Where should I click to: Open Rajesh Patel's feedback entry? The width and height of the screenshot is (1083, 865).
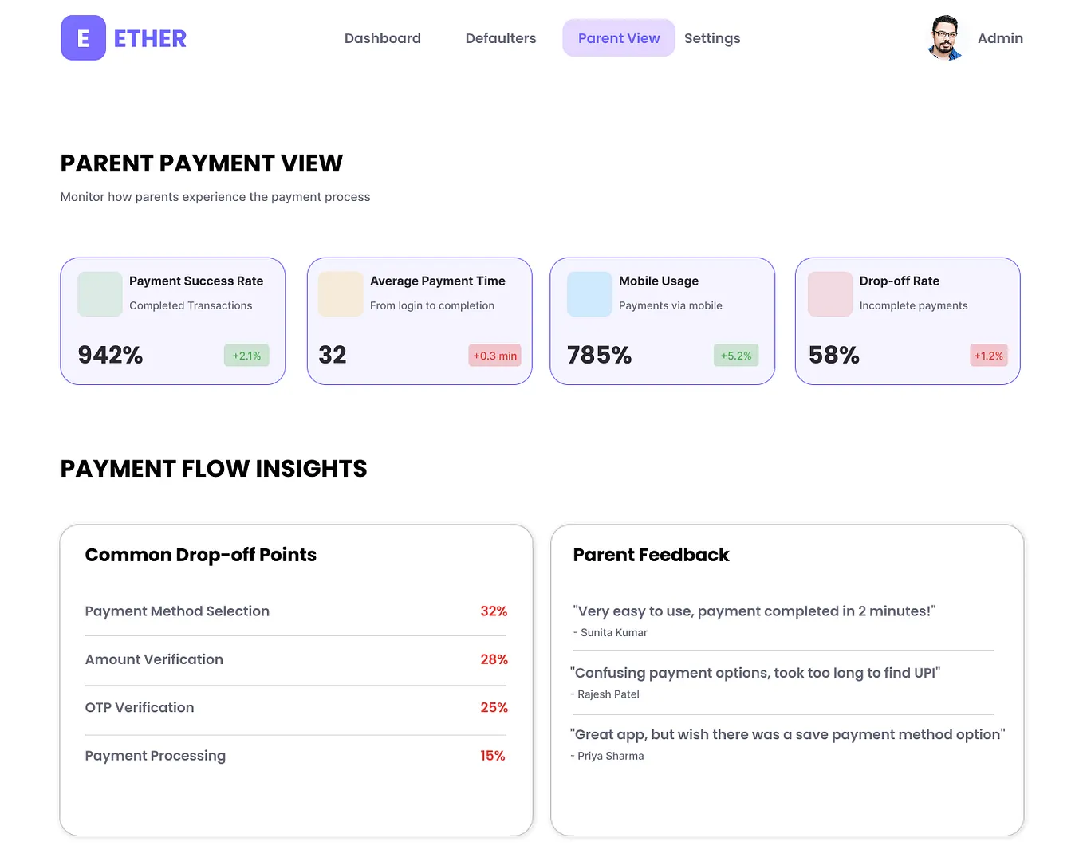tap(782, 682)
